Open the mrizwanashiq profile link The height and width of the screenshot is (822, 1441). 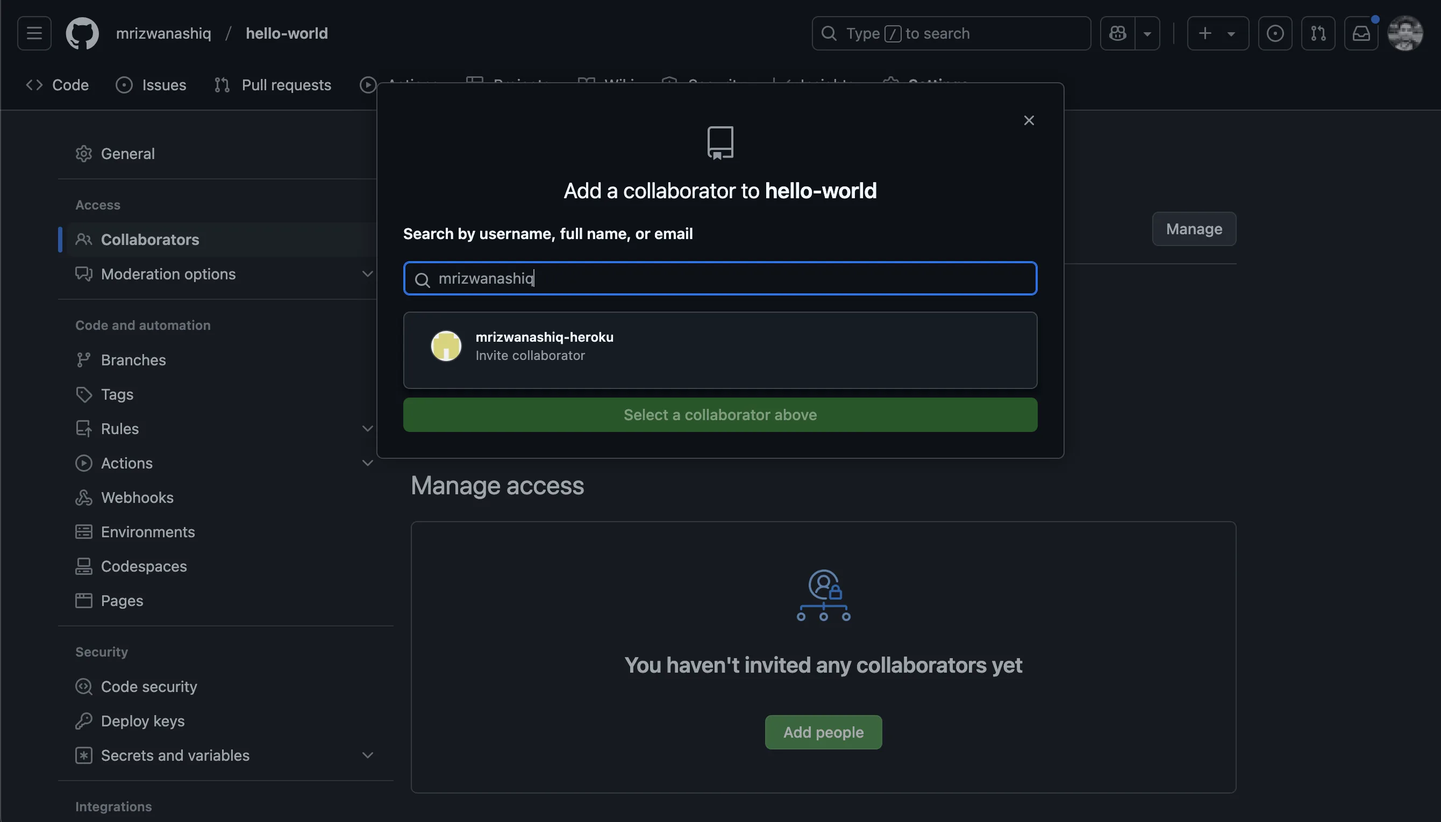163,33
